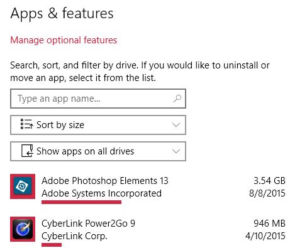The image size is (307, 248).
Task: Click the red size bar under Adobe Systems
Action: [x=81, y=202]
